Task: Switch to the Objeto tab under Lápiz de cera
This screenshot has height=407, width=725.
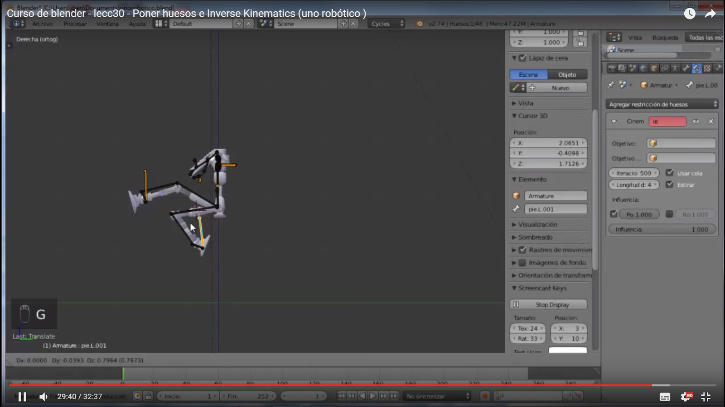Action: (568, 74)
